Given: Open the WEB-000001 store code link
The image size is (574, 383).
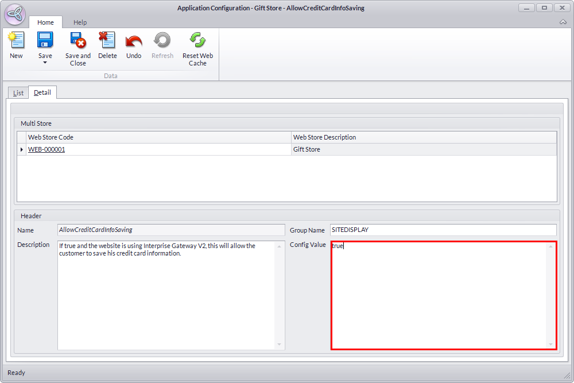Looking at the screenshot, I should pyautogui.click(x=46, y=149).
